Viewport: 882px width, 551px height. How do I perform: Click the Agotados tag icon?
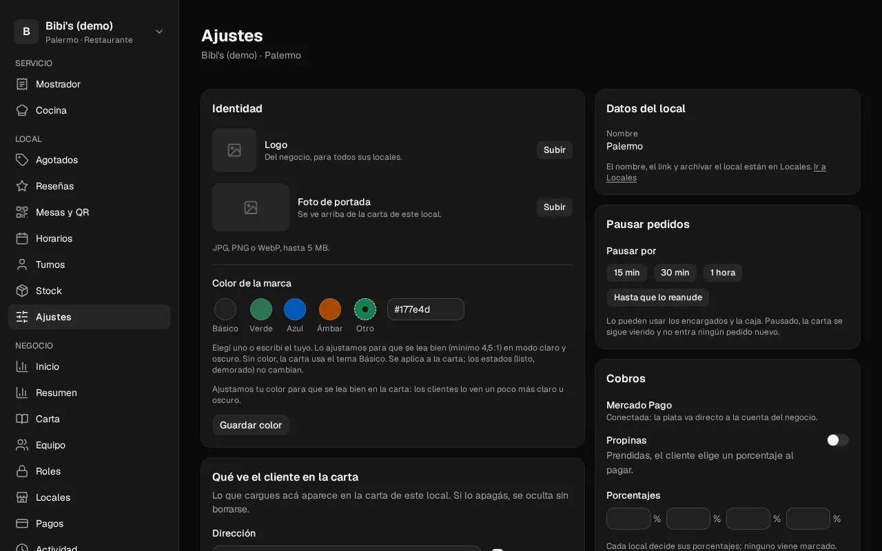[x=22, y=160]
